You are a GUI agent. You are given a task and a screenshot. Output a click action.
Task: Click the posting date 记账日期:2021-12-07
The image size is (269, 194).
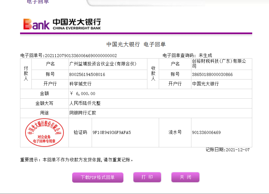[x=228, y=150]
